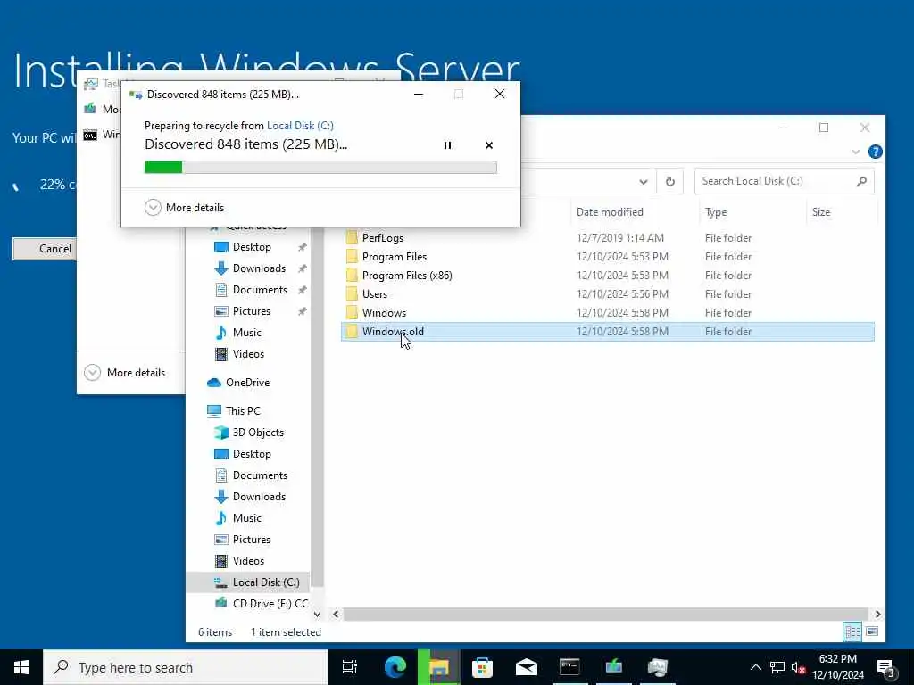Open Desktop under This PC

coord(251,454)
